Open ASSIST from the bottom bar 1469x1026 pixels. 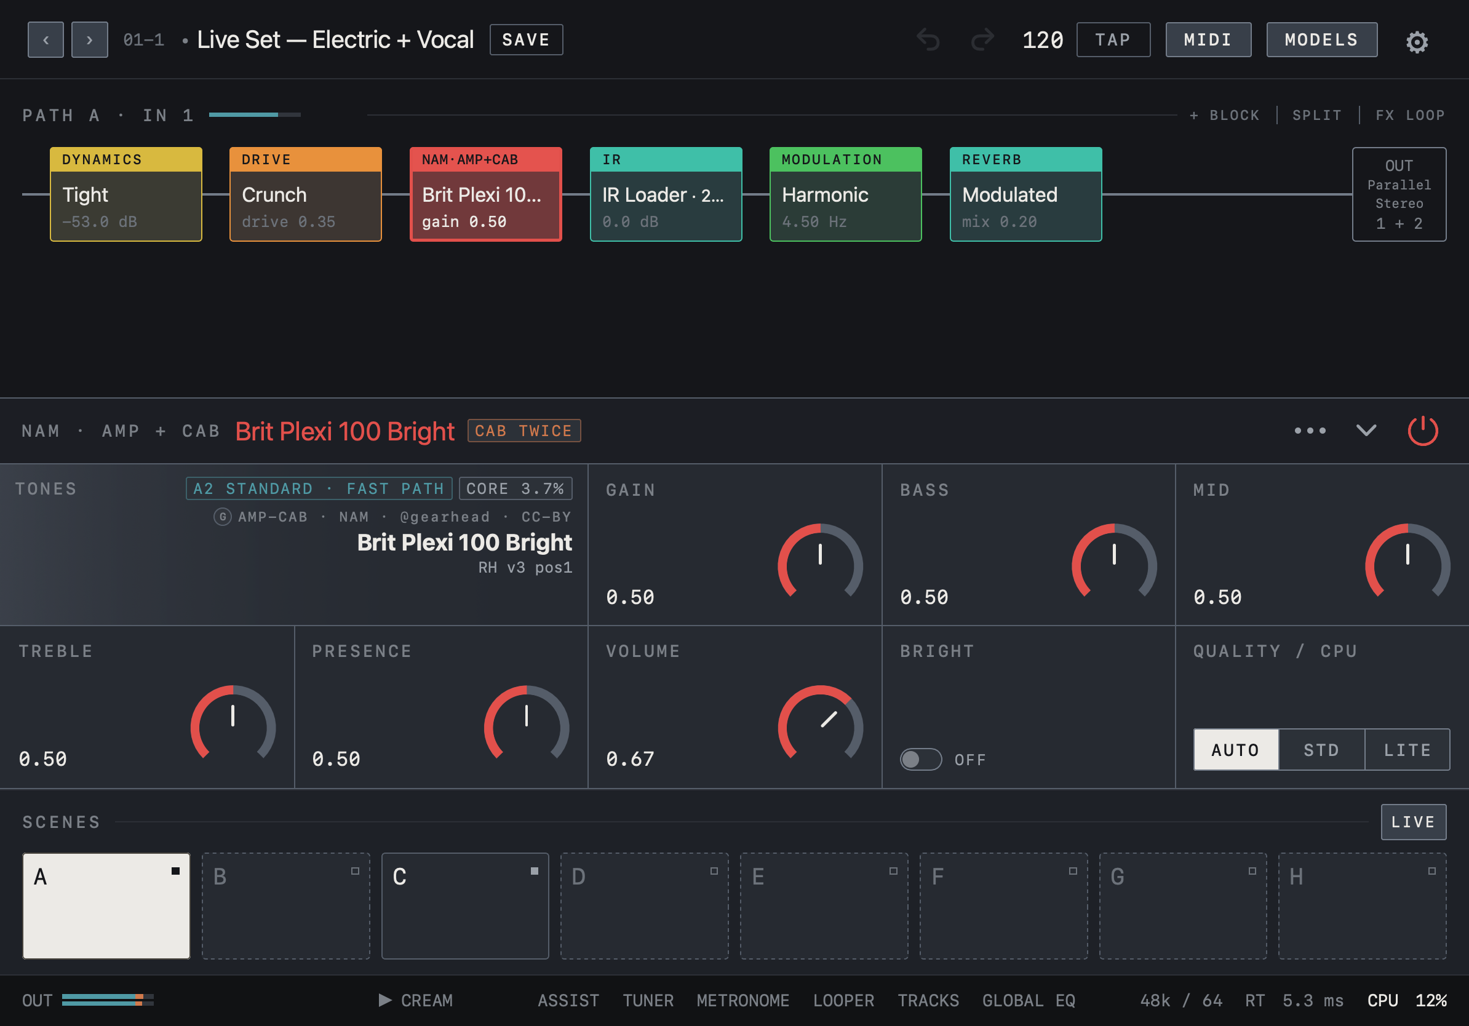[568, 1000]
